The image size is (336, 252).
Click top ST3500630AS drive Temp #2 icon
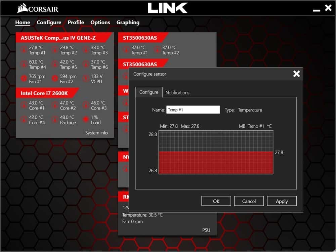pyautogui.click(x=157, y=50)
